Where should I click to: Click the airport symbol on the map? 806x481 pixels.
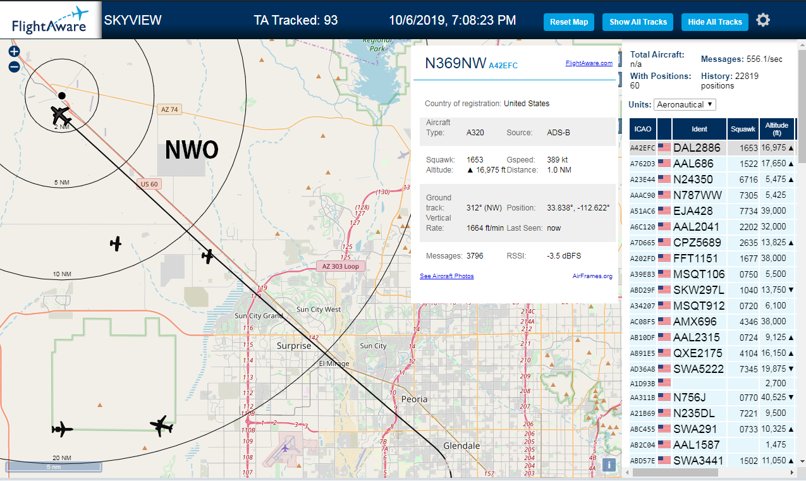(x=285, y=448)
